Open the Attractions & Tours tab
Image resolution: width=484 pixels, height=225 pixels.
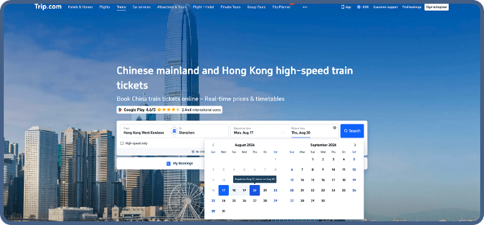click(x=171, y=7)
